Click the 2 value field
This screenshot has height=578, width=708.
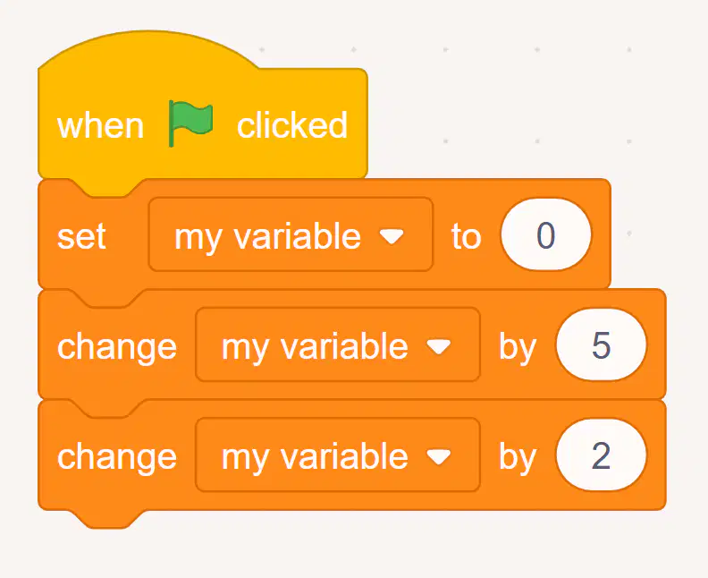point(601,455)
